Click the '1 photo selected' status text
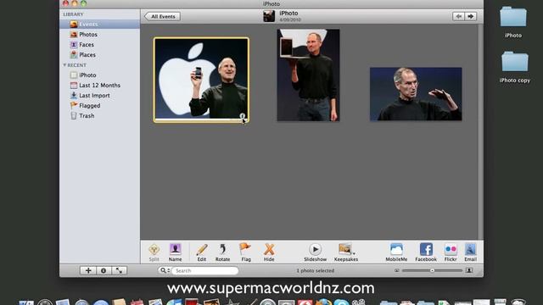This screenshot has width=543, height=305. 315,271
